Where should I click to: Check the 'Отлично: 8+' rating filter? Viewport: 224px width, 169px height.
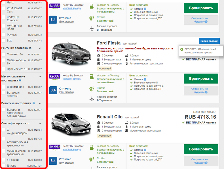(3, 54)
